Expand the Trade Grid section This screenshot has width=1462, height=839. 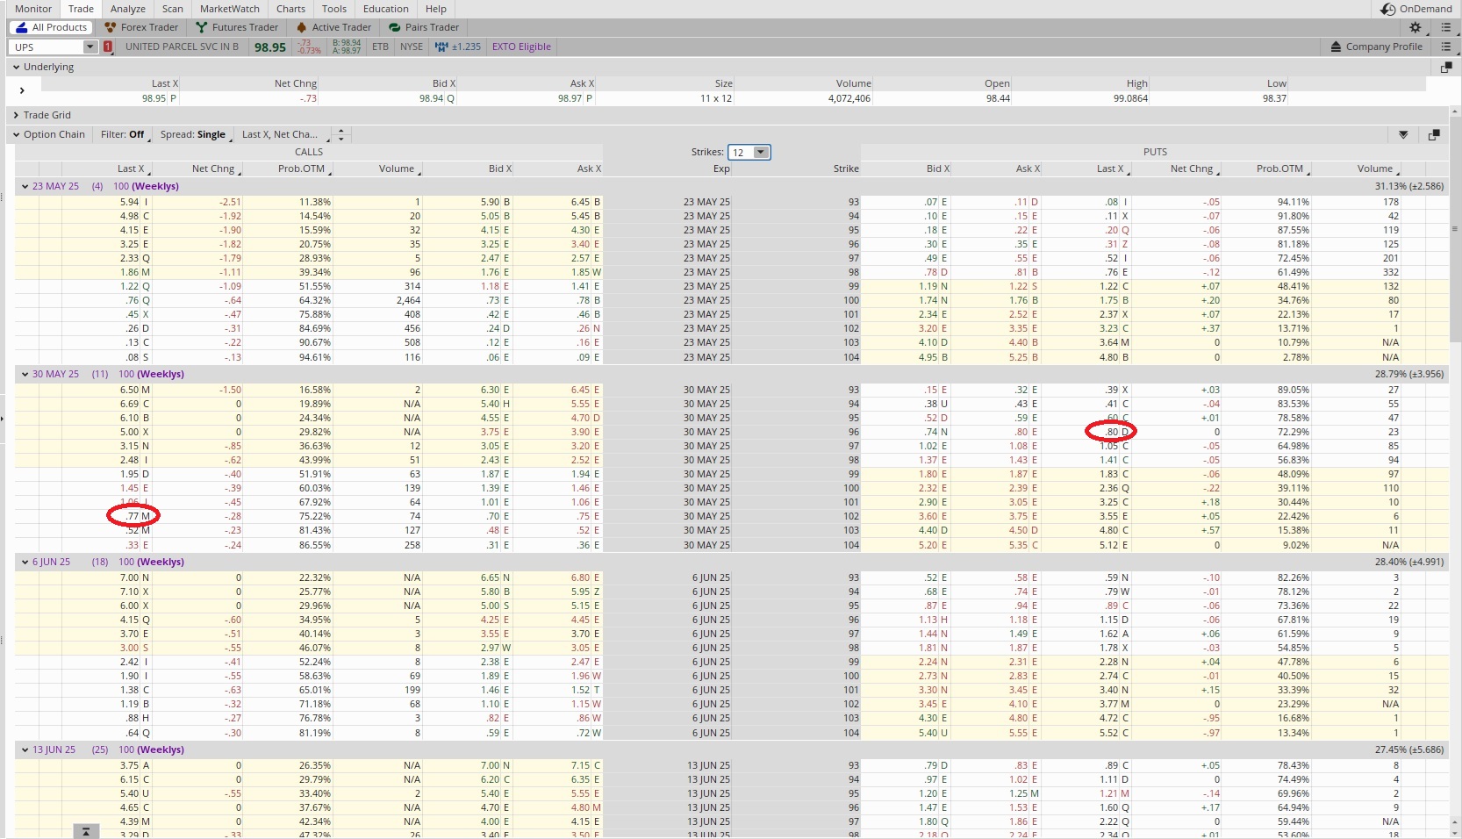pos(16,115)
